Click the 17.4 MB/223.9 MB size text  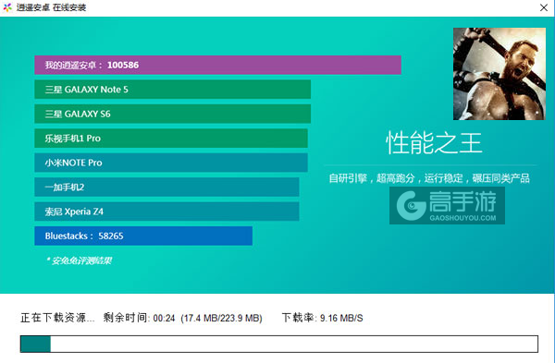pyautogui.click(x=221, y=318)
